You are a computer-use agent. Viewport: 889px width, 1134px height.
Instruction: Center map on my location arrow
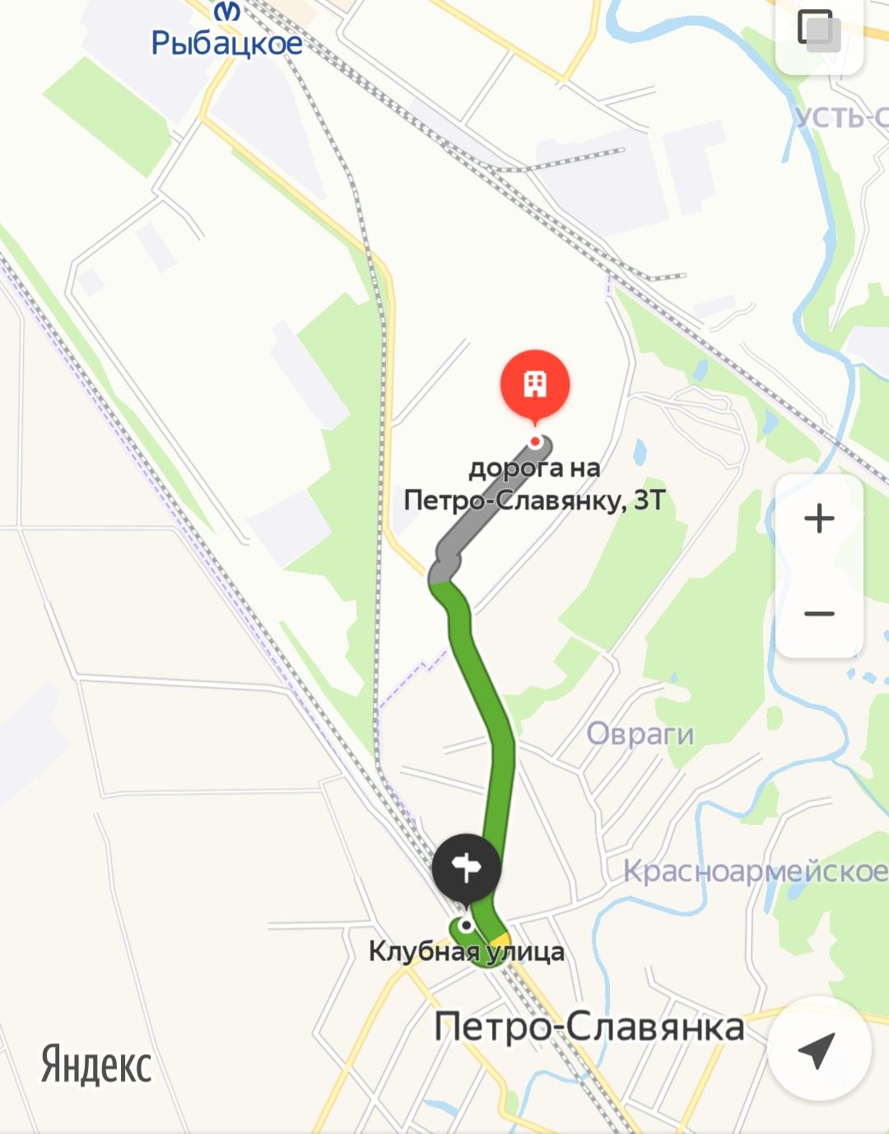point(819,1049)
